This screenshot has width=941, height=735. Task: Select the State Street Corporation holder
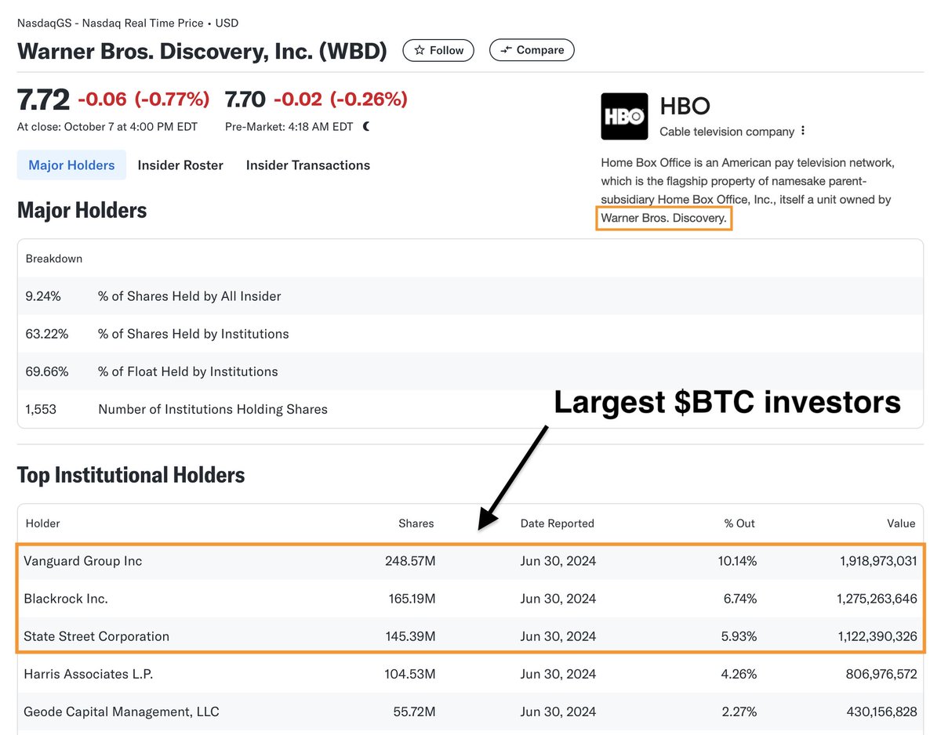(x=96, y=636)
